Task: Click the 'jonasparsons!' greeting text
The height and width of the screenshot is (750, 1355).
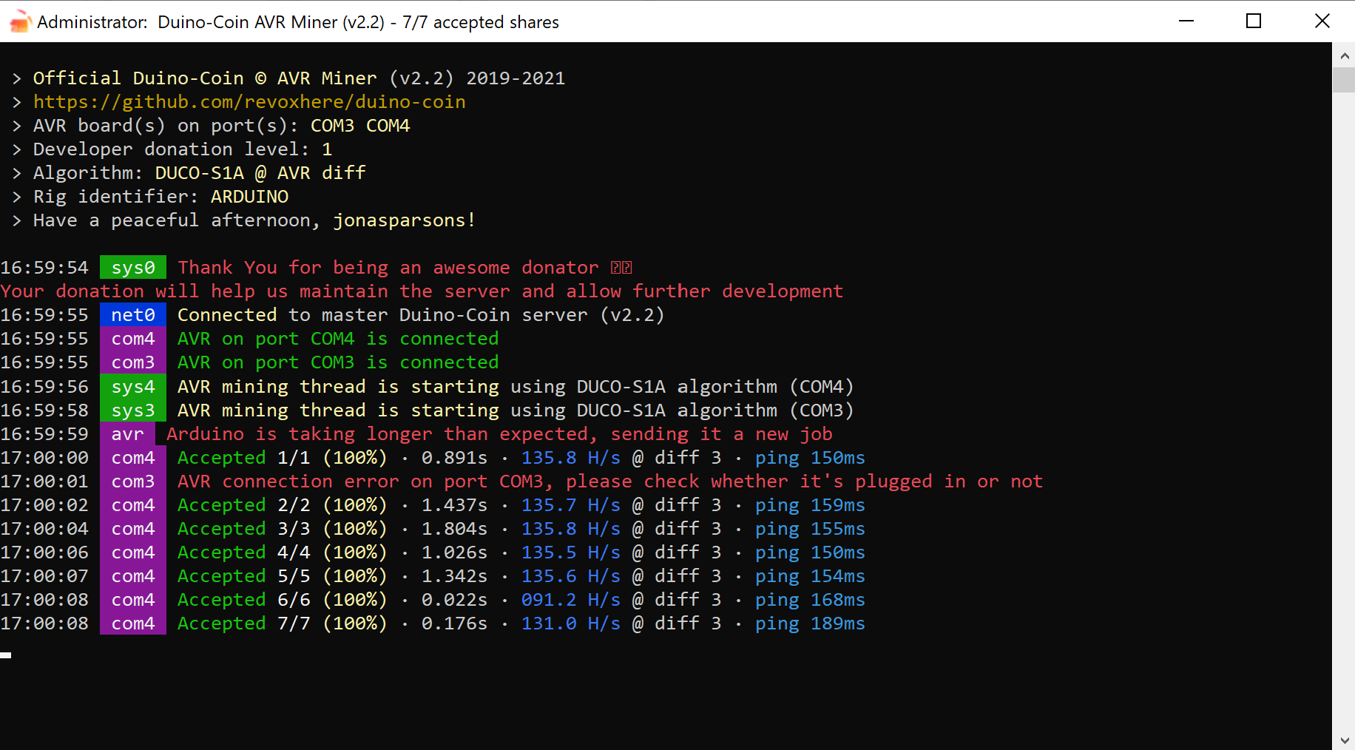Action: click(404, 220)
